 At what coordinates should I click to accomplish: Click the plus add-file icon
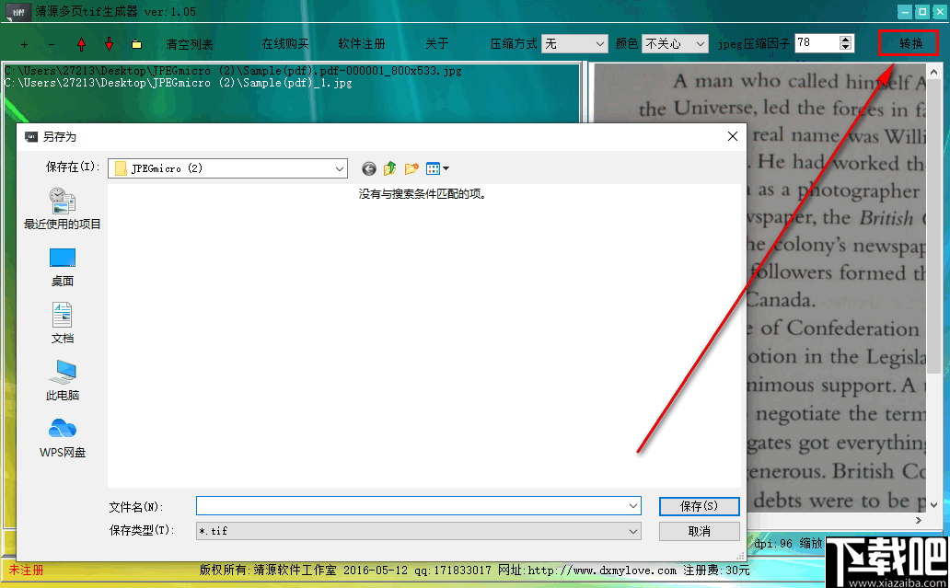coord(24,44)
